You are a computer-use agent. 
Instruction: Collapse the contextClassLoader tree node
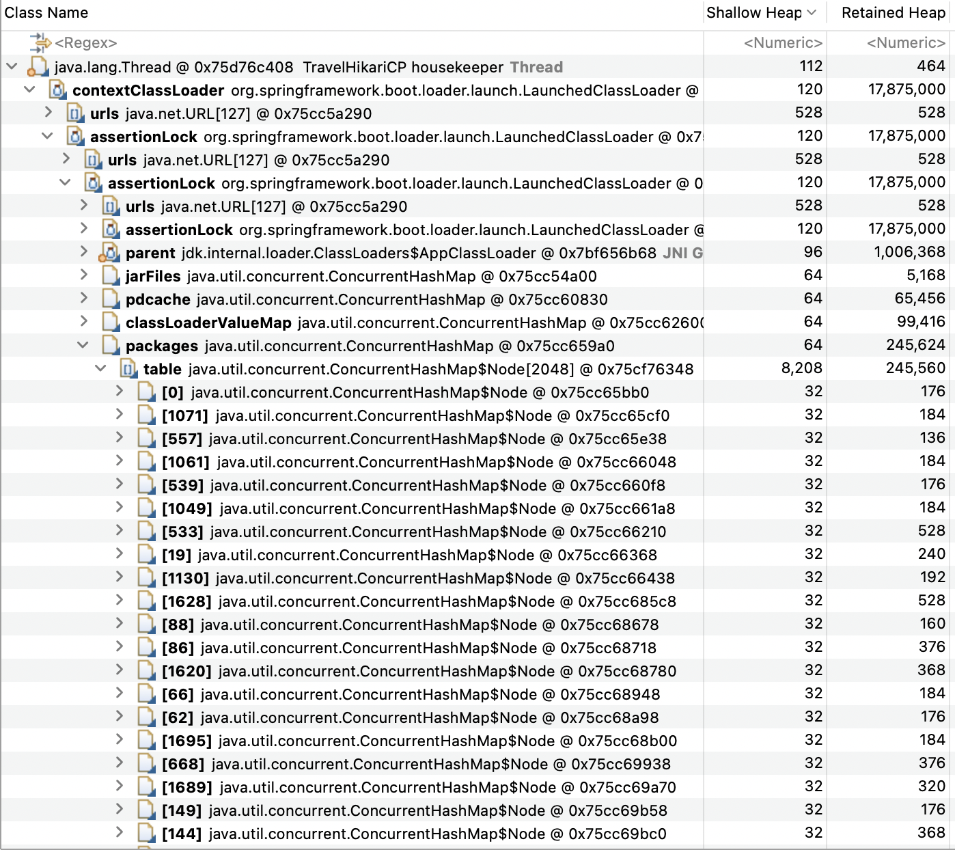pos(29,90)
